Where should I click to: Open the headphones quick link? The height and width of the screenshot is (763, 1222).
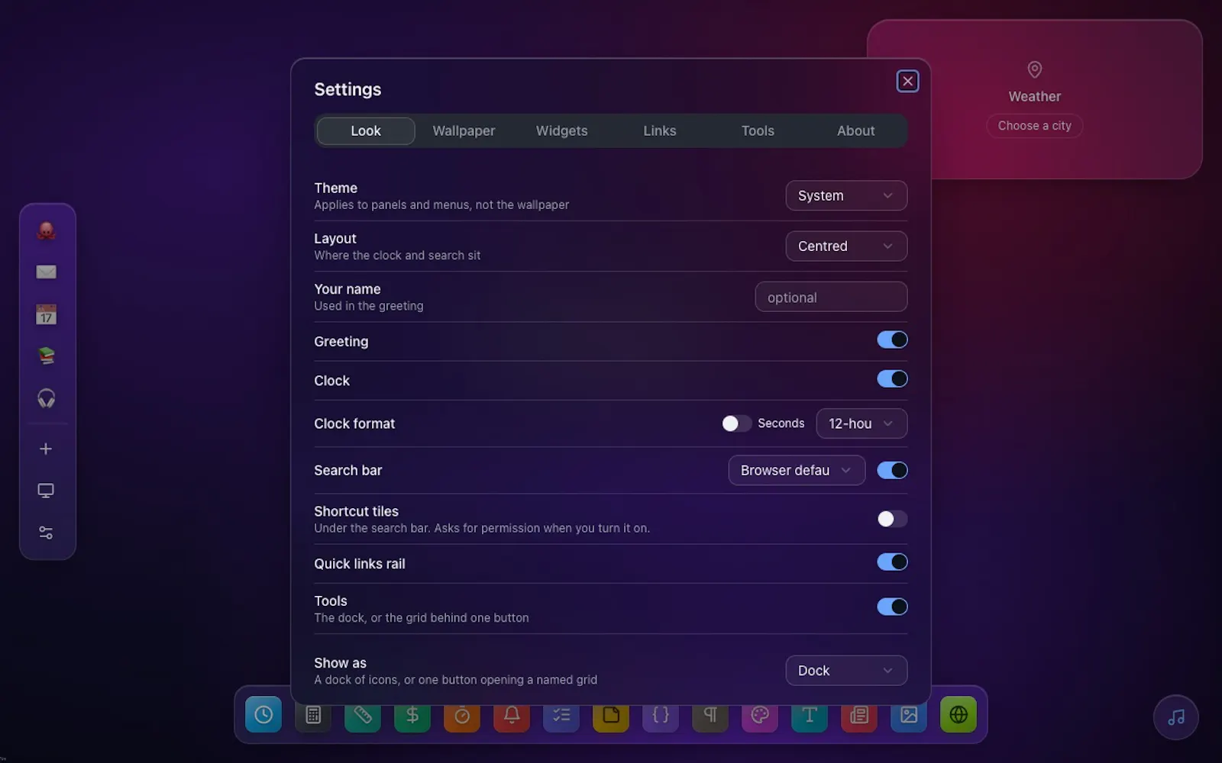click(47, 398)
